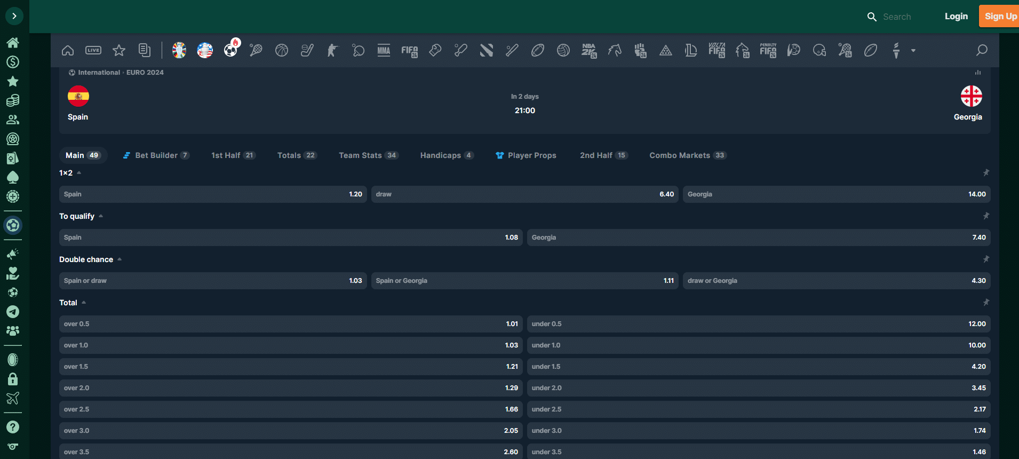Select the tennis racket sport icon
The image size is (1019, 459).
pos(256,50)
